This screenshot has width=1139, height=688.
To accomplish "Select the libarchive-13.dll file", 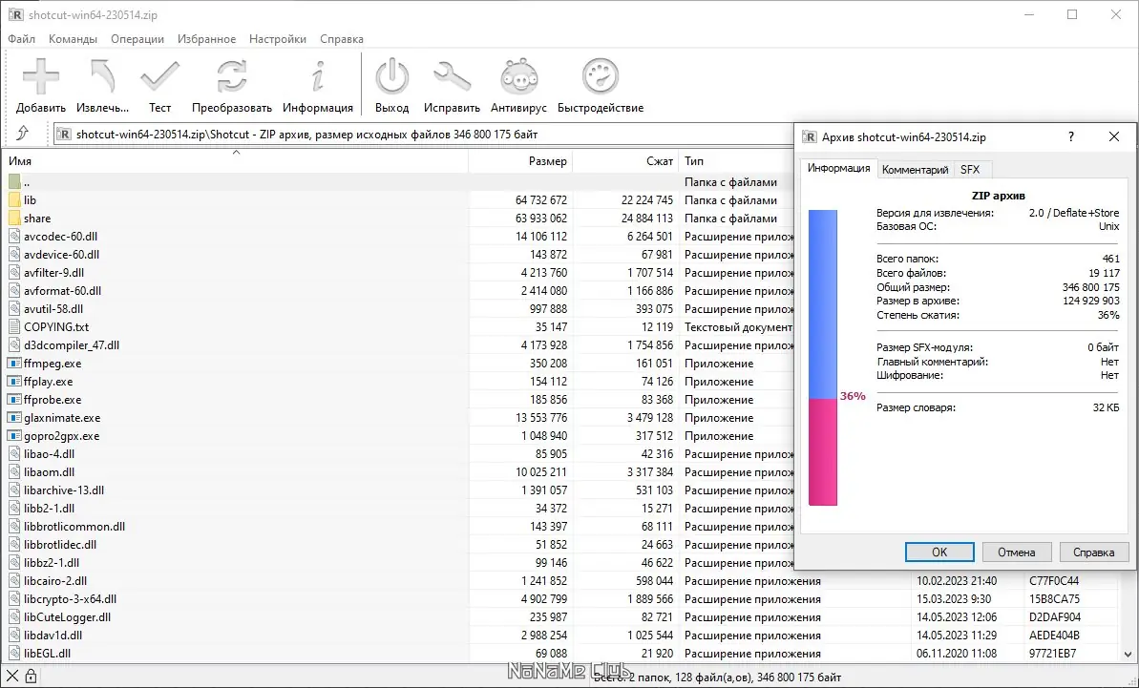I will tap(64, 490).
